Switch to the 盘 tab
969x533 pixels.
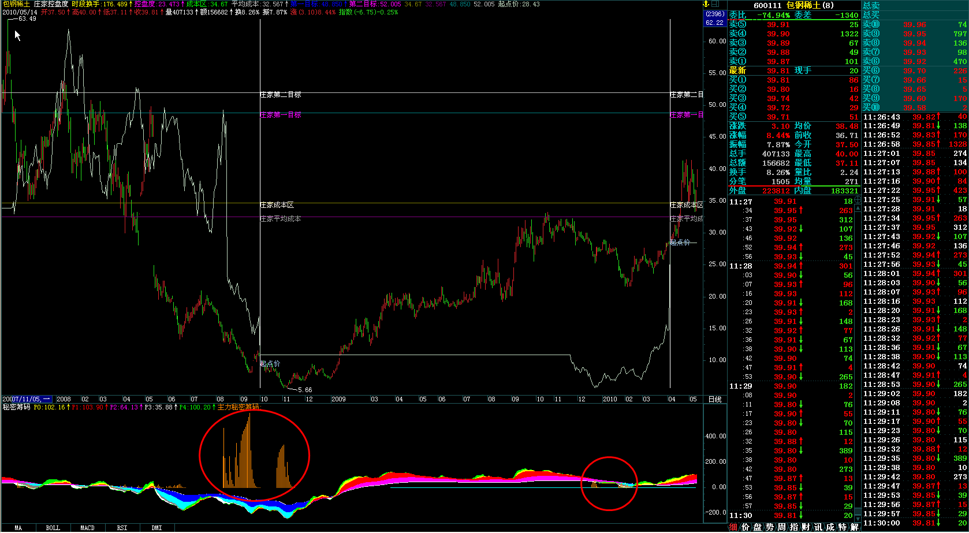(x=757, y=527)
